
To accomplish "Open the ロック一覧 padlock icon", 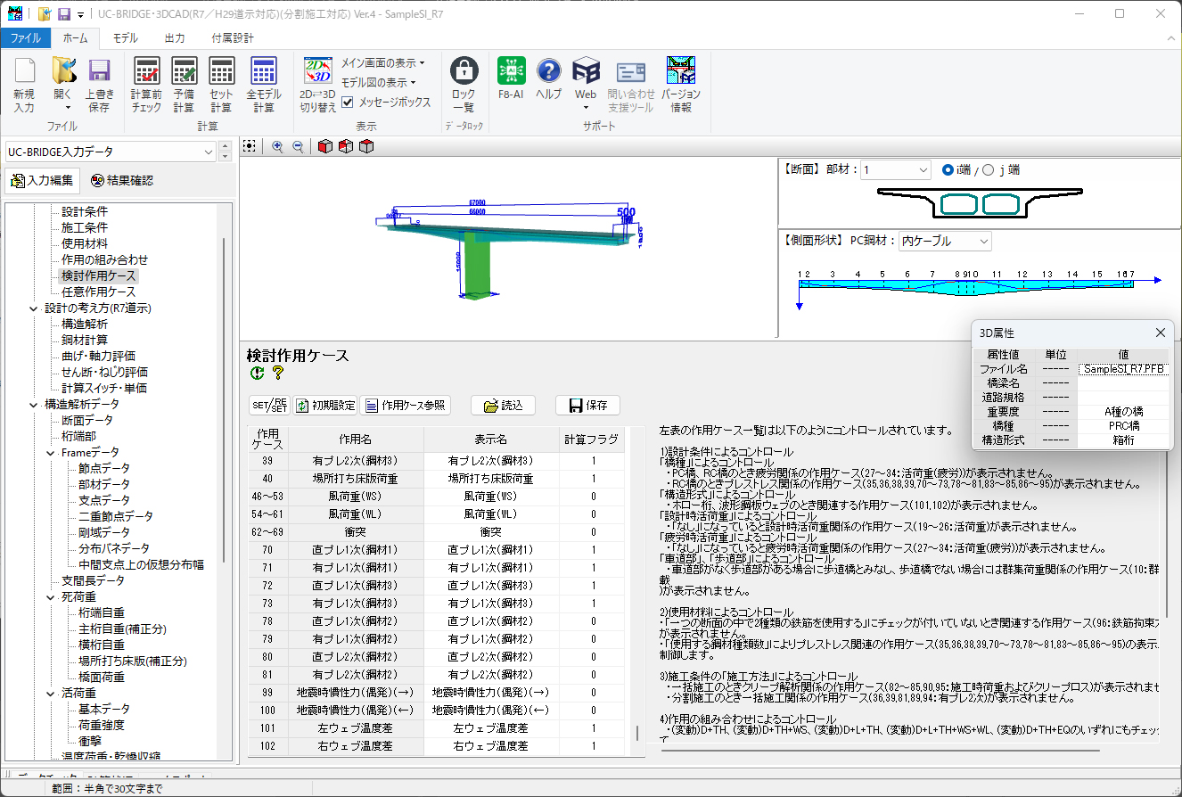I will click(x=464, y=71).
